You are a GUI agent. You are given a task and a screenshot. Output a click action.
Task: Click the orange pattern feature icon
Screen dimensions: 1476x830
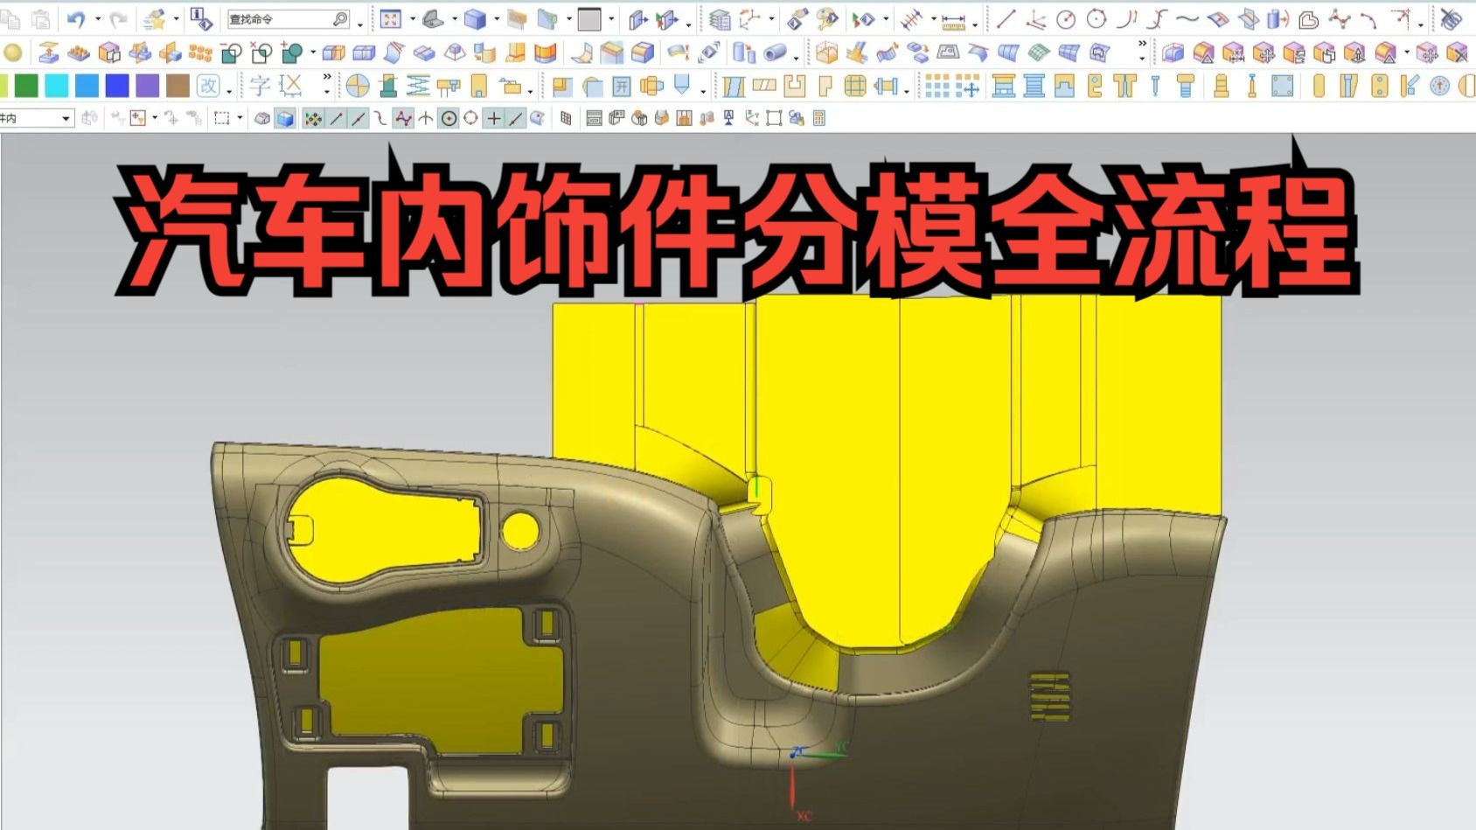[200, 53]
